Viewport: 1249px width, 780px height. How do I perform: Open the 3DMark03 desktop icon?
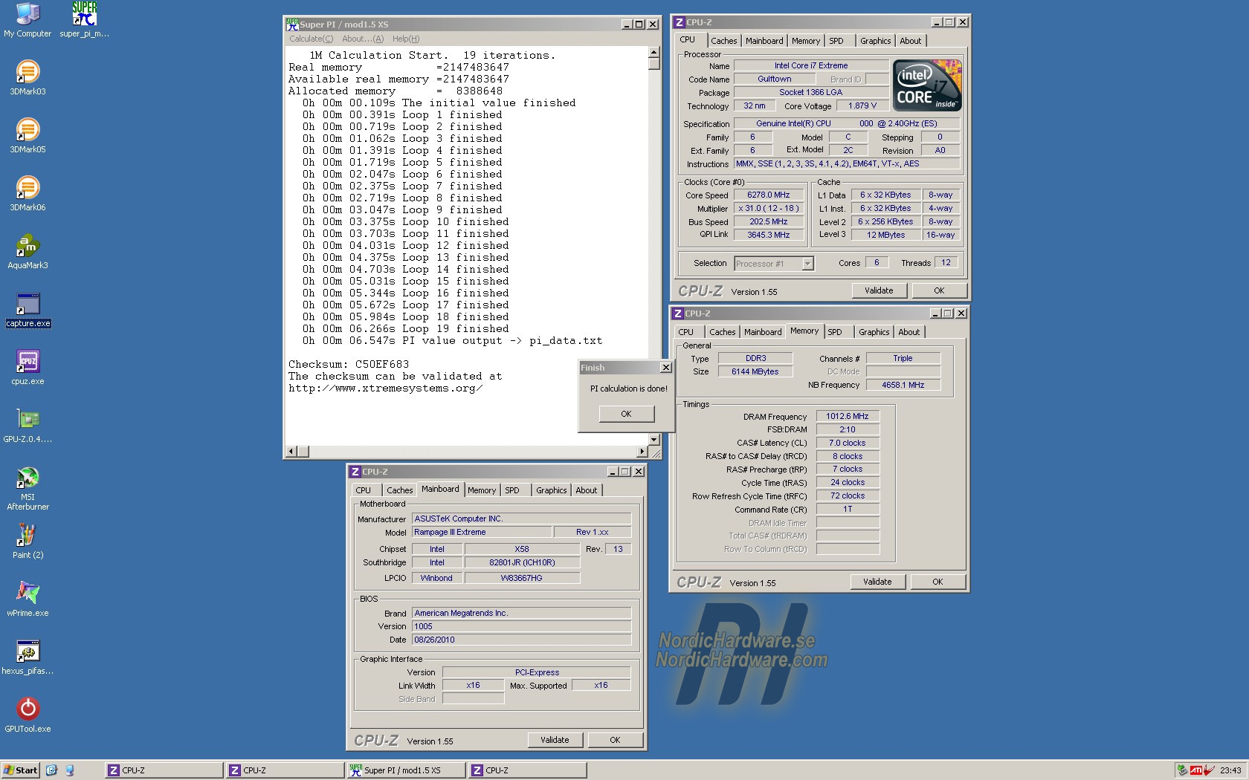click(x=28, y=73)
